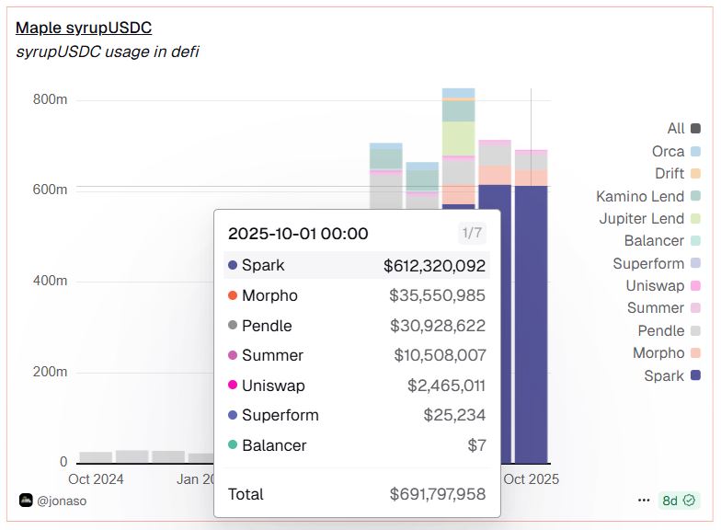Click the Morpho legend swatch icon
The height and width of the screenshot is (530, 721).
695,353
